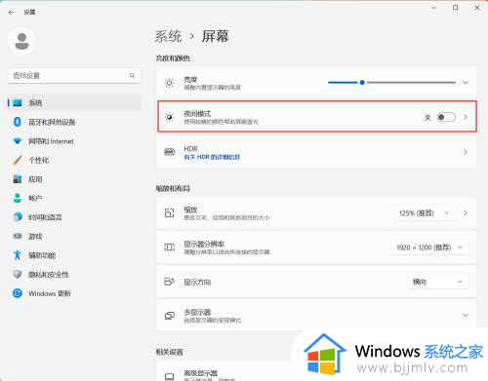
Task: Select 系统 in the sidebar
Action: 74,102
